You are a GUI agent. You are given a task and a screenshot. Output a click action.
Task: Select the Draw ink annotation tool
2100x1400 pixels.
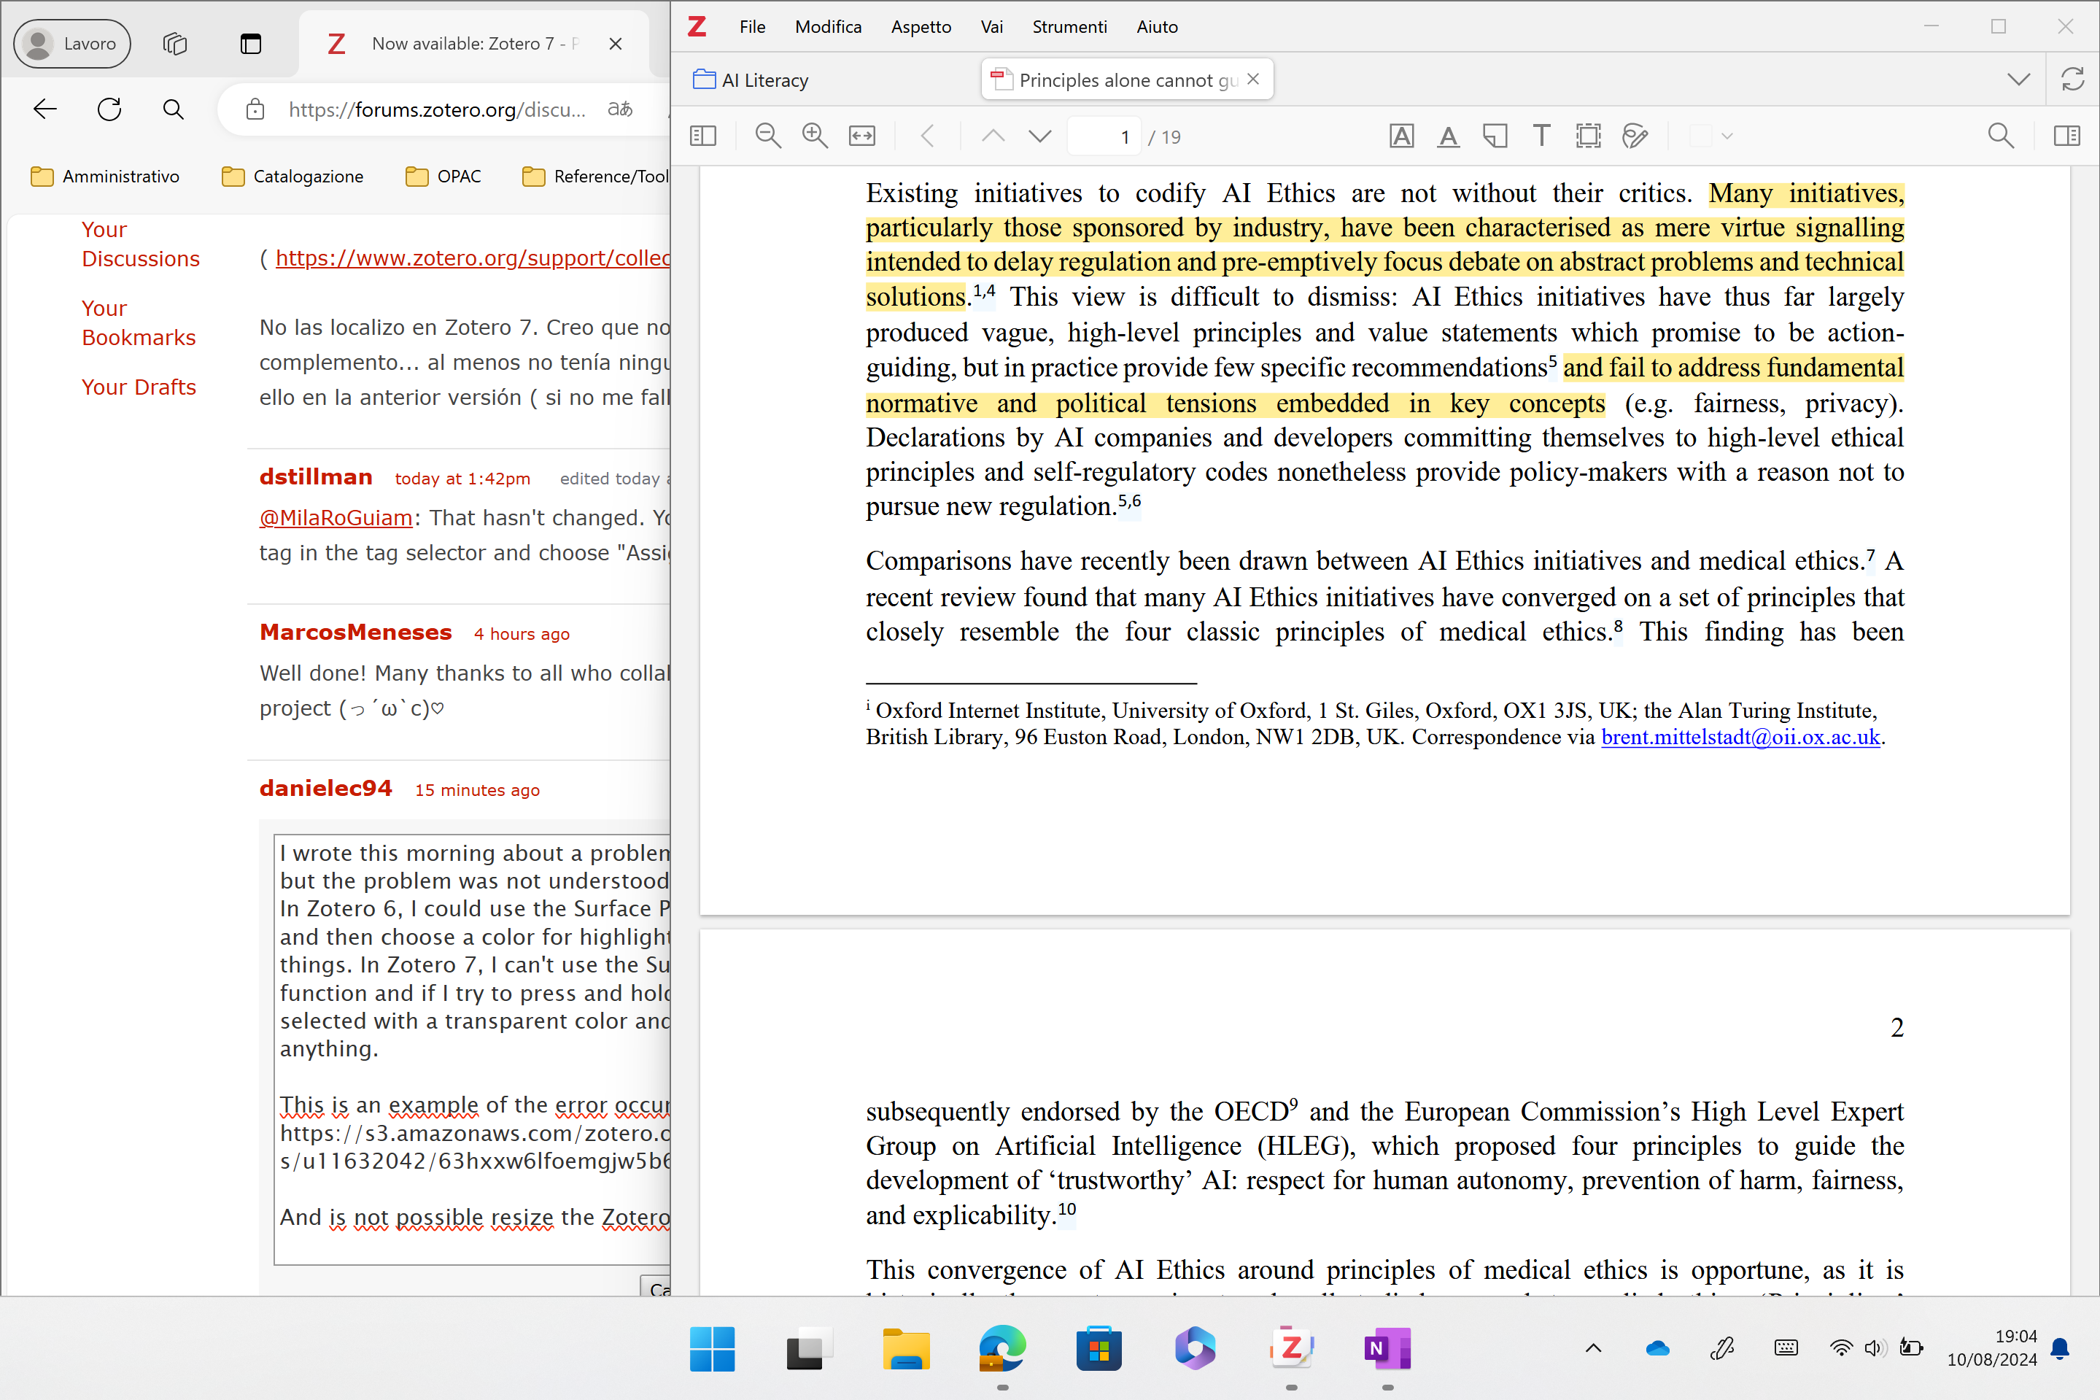[1634, 136]
